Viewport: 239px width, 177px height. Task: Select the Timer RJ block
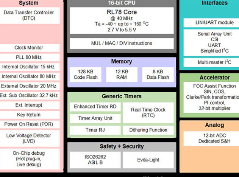tap(95, 130)
